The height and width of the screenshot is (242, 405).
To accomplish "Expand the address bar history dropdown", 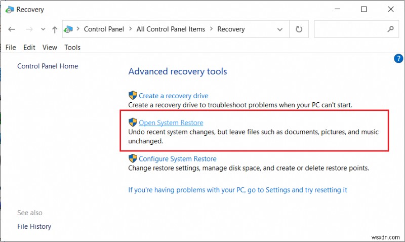I will click(281, 29).
